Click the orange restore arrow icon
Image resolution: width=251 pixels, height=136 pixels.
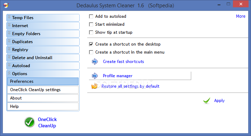click(95, 86)
